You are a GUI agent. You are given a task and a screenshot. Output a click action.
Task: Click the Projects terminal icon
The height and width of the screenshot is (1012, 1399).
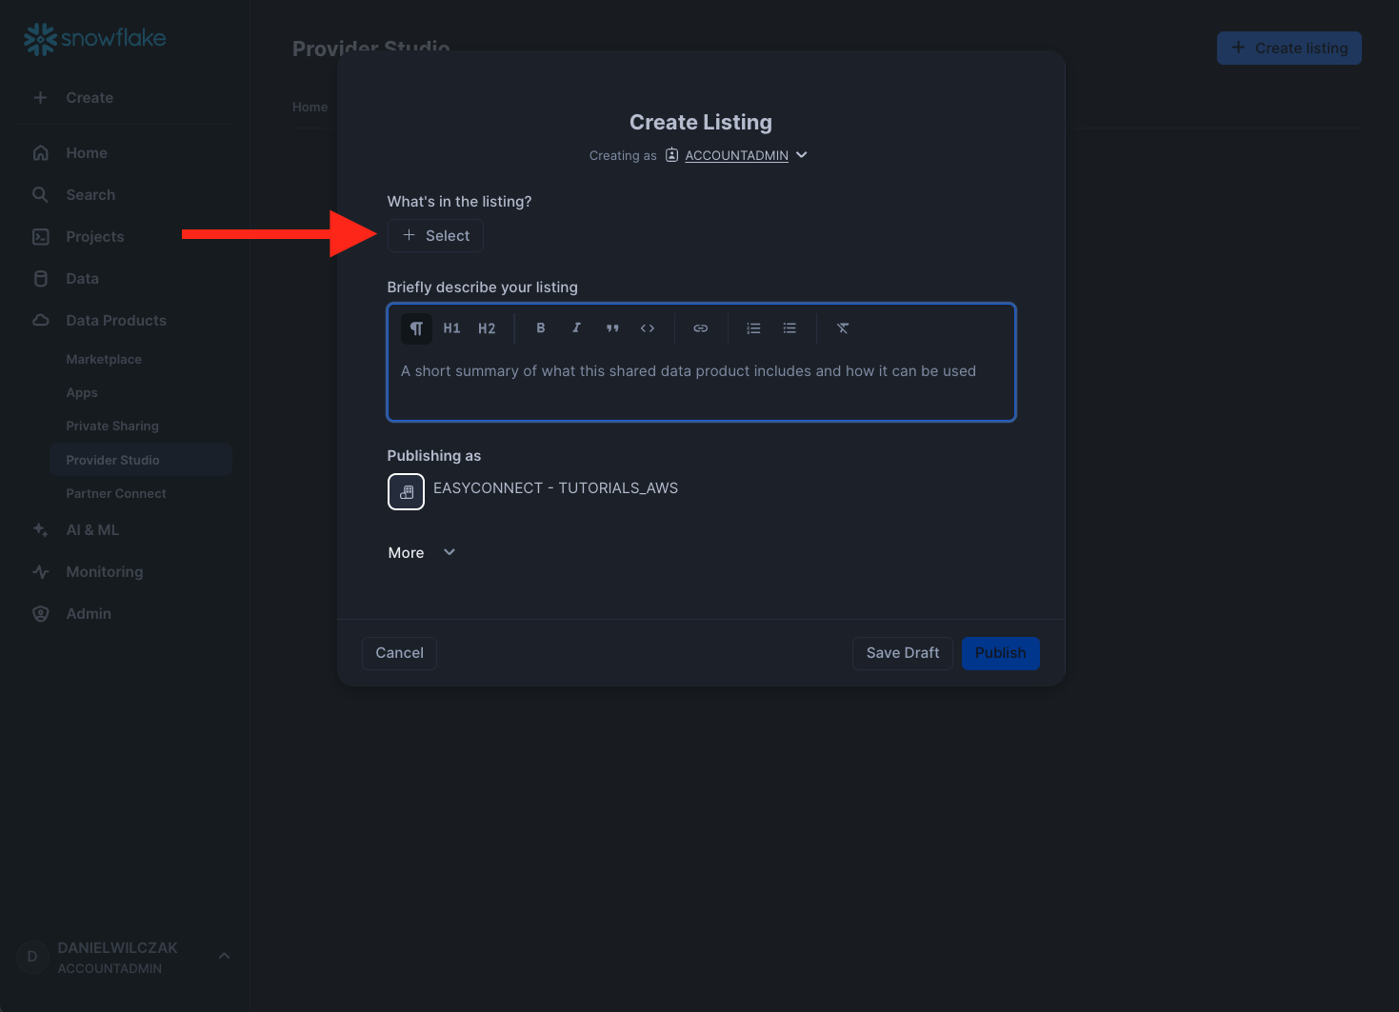coord(41,237)
